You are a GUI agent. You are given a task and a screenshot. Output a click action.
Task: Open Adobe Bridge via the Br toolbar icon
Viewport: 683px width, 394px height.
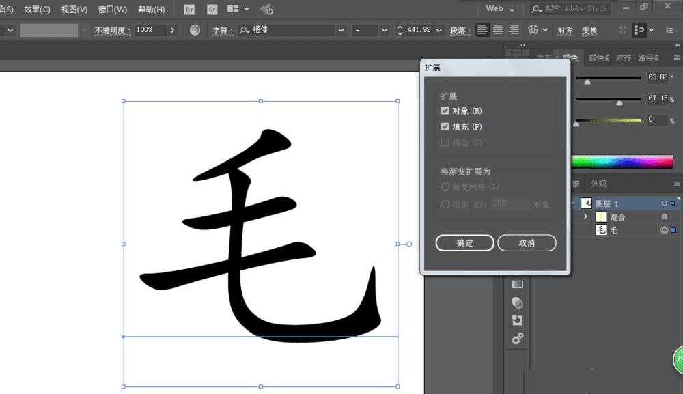point(188,10)
